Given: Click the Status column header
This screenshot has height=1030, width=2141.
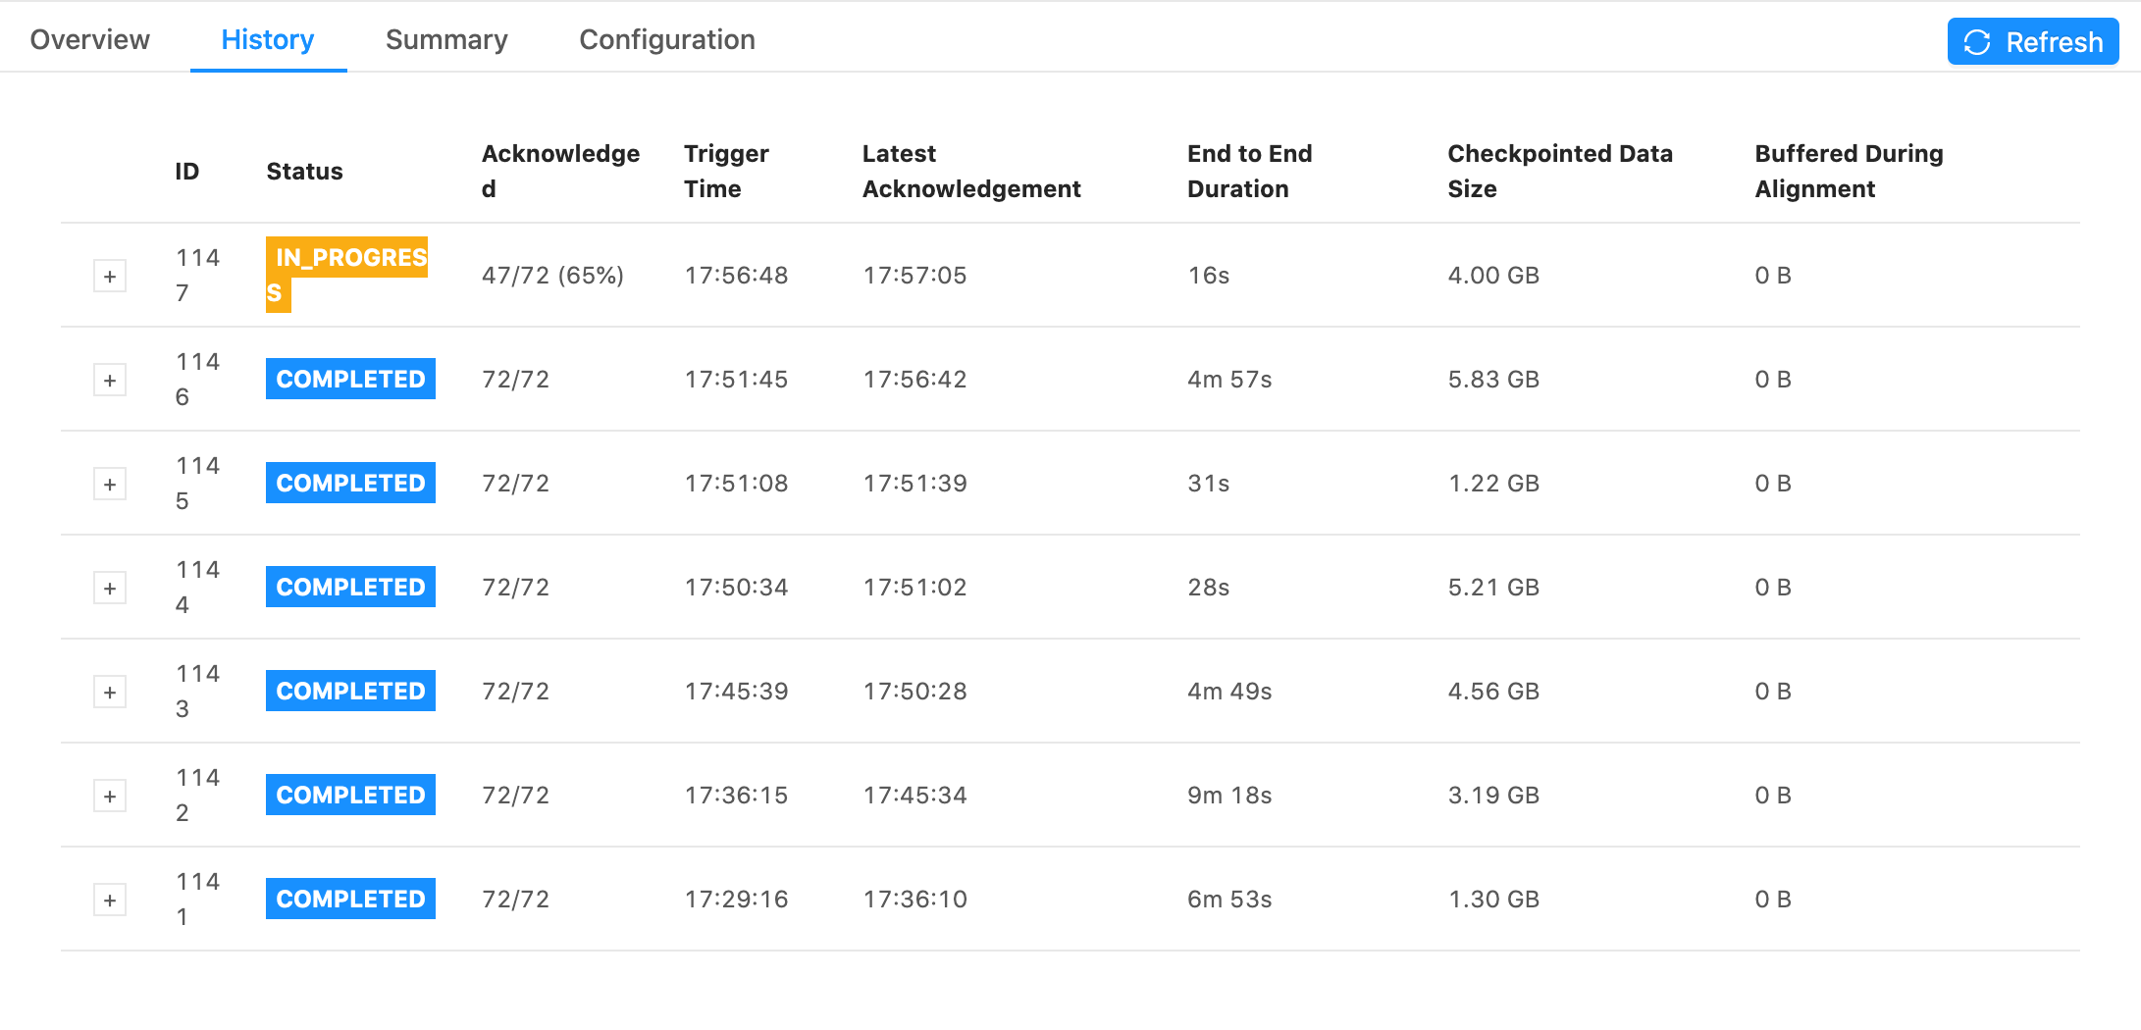Looking at the screenshot, I should click(304, 172).
